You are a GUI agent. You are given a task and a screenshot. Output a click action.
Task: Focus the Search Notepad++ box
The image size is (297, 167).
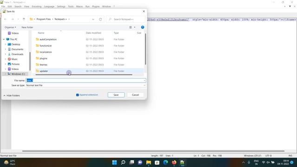point(126,19)
